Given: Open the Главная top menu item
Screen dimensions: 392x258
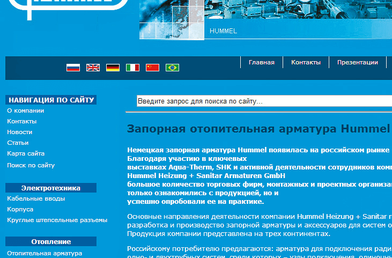Looking at the screenshot, I should [262, 62].
